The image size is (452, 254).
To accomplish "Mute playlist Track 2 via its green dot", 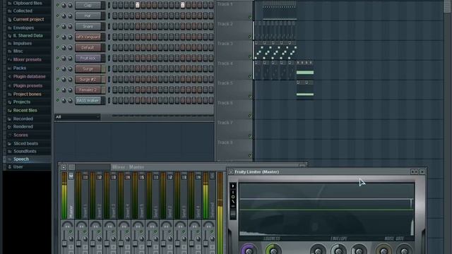I will pos(250,37).
